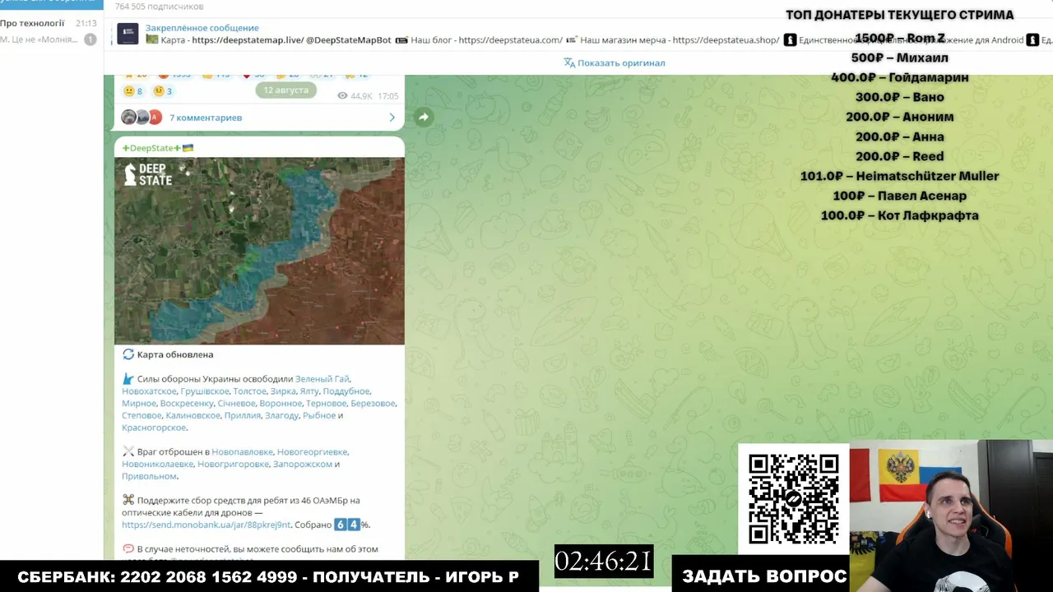Click the eye views icon near 44.9K
The image size is (1053, 592).
343,96
